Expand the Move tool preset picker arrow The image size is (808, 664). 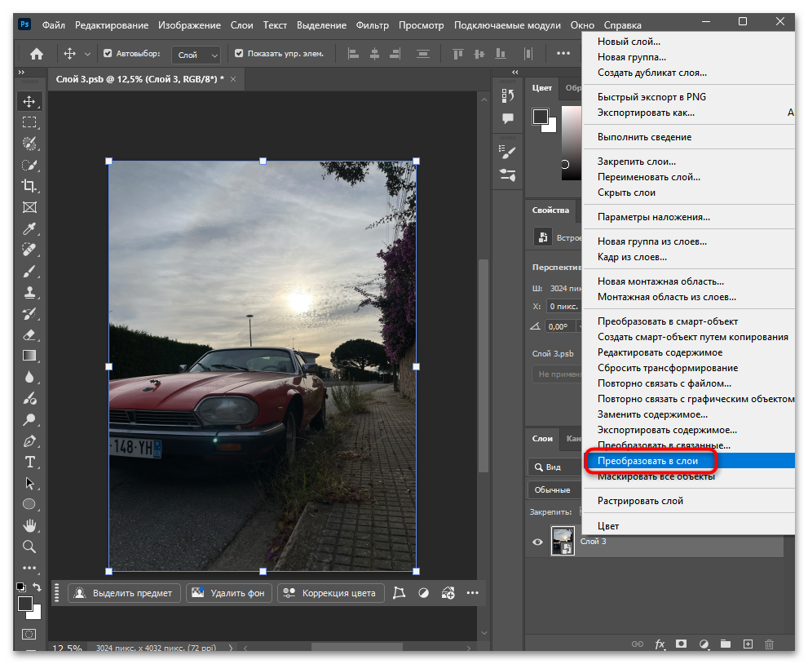86,55
